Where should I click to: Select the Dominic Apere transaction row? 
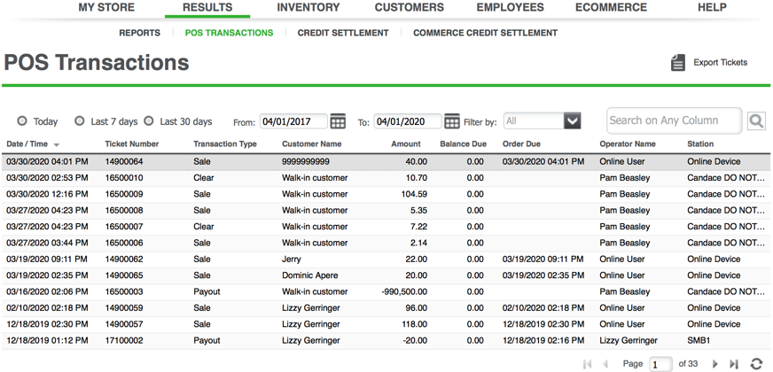310,275
